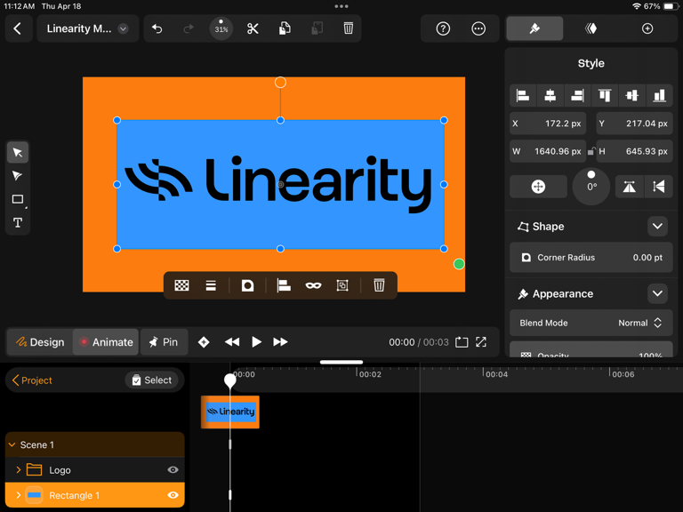Click the move/position crosshair button

(538, 187)
